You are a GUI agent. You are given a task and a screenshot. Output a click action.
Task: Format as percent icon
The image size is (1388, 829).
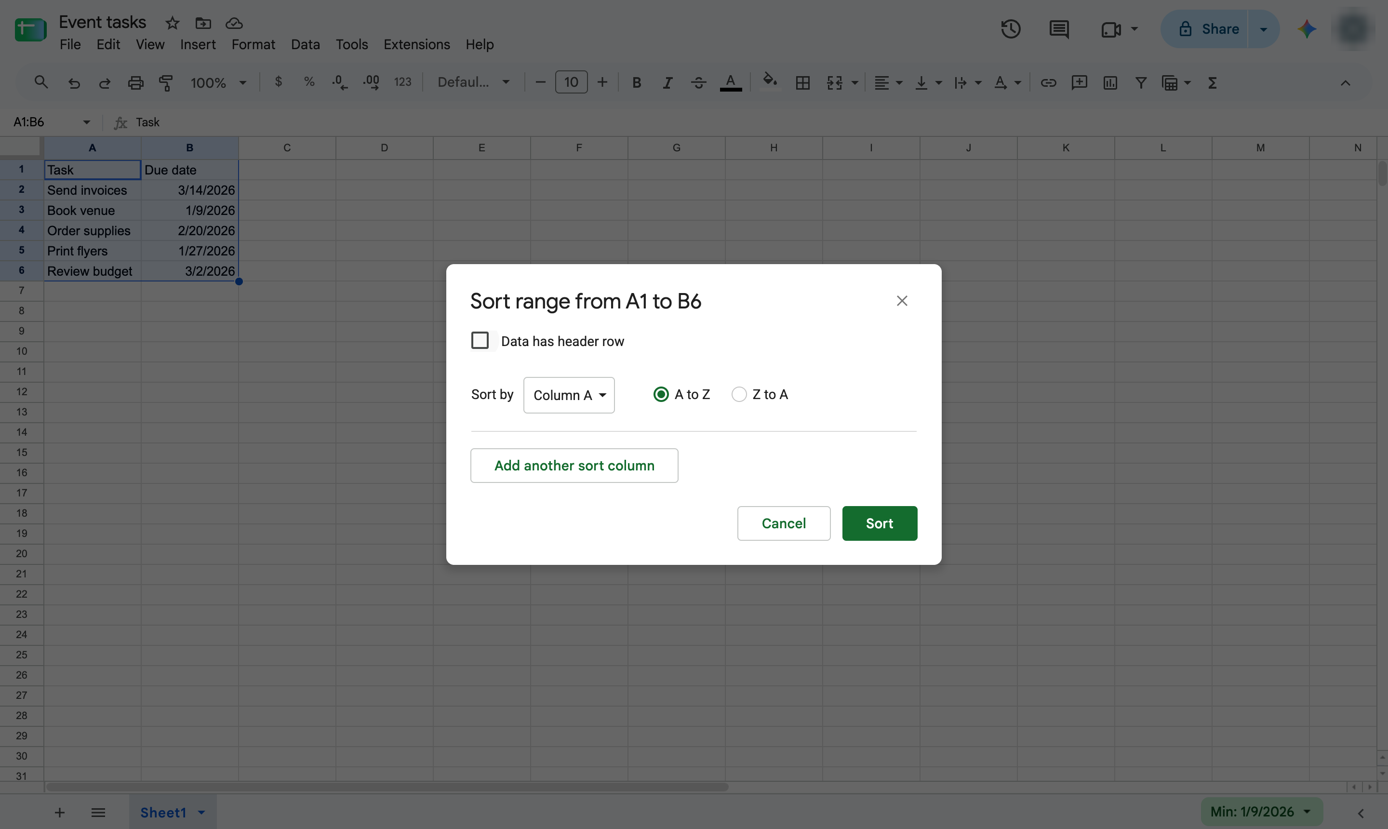[309, 82]
